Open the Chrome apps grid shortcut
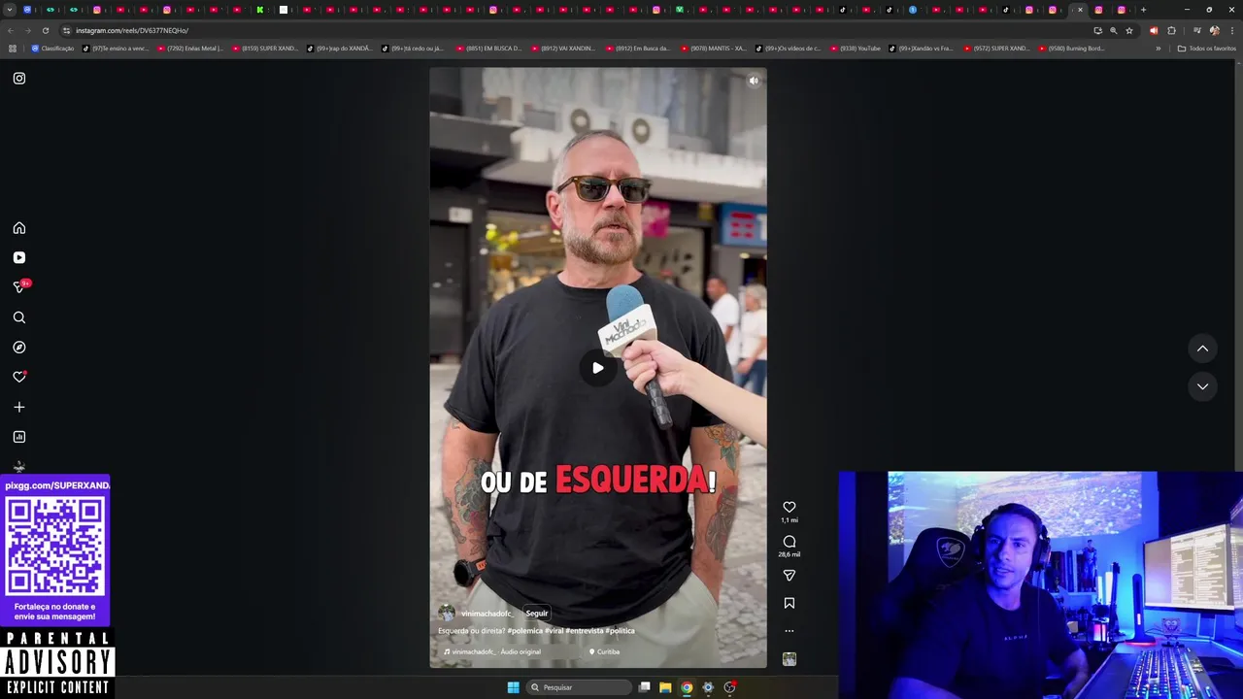 (12, 48)
